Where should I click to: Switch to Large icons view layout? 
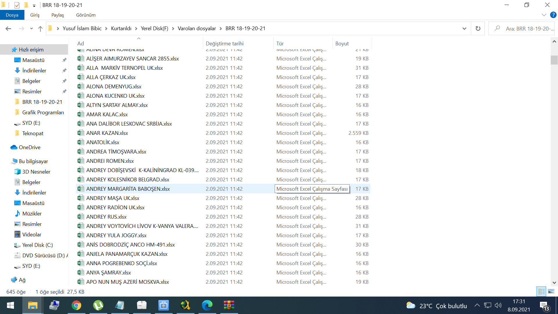551,291
